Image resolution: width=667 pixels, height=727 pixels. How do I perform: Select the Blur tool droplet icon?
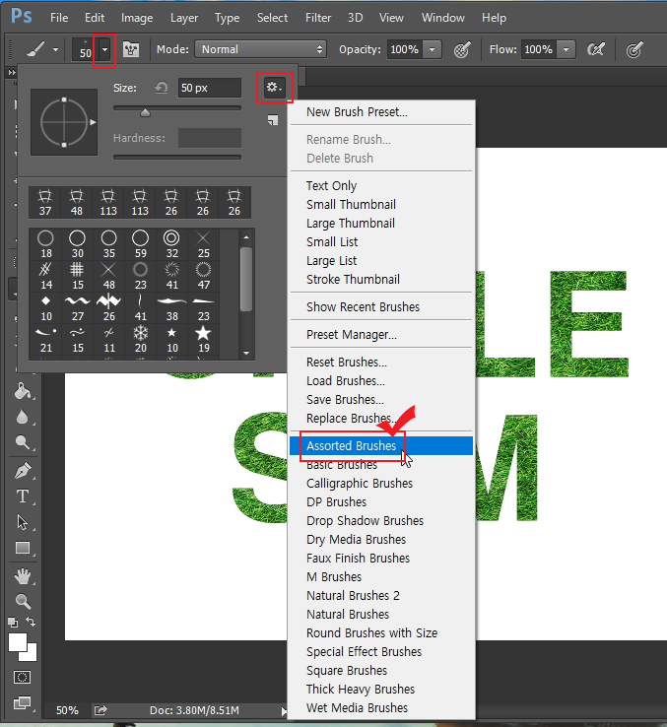point(22,417)
